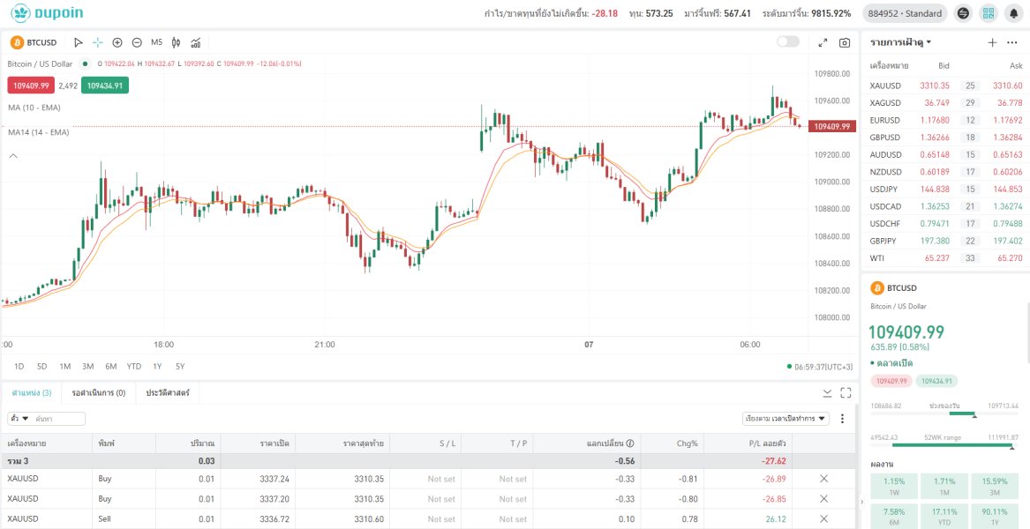Open the 884952 Standard account selector
This screenshot has width=1030, height=529.
click(904, 13)
